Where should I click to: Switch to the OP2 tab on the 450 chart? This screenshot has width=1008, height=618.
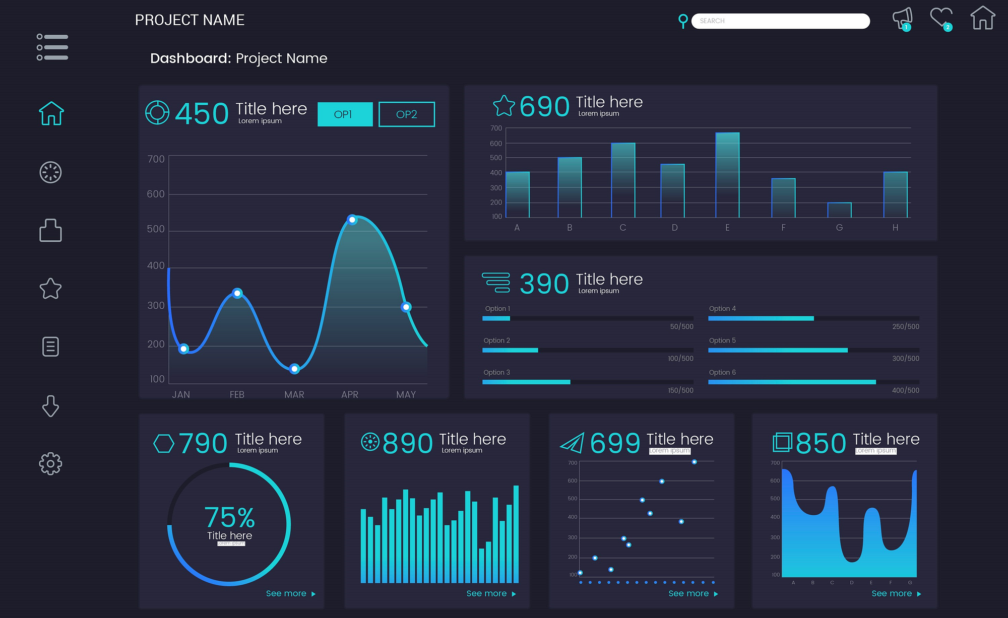[406, 114]
